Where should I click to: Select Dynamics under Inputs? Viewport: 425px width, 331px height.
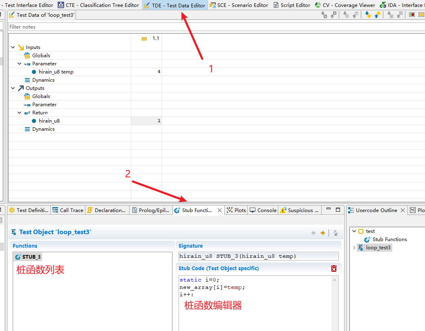point(43,80)
